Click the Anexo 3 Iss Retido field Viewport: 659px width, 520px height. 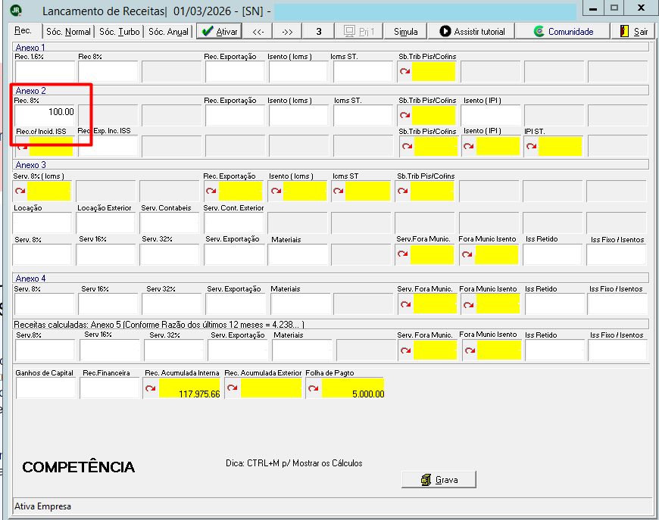pyautogui.click(x=553, y=254)
